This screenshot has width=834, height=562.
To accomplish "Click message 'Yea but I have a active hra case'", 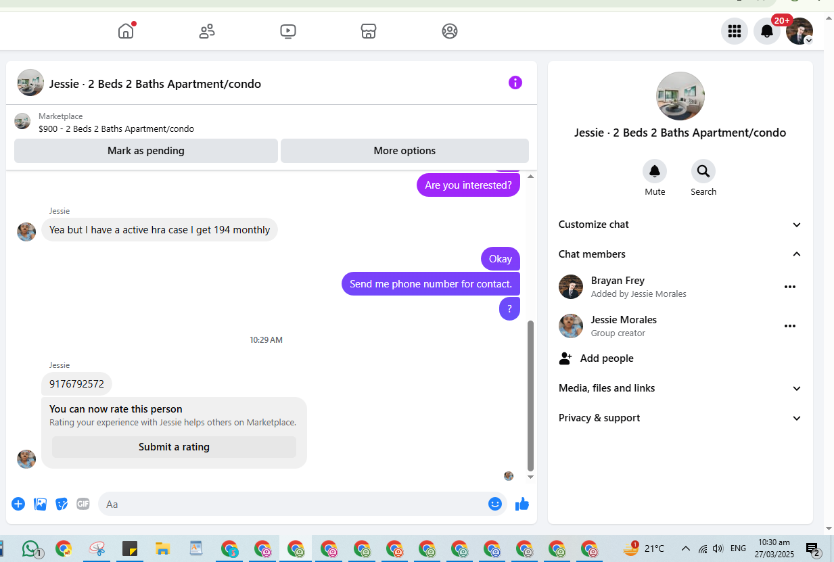I will pyautogui.click(x=160, y=230).
